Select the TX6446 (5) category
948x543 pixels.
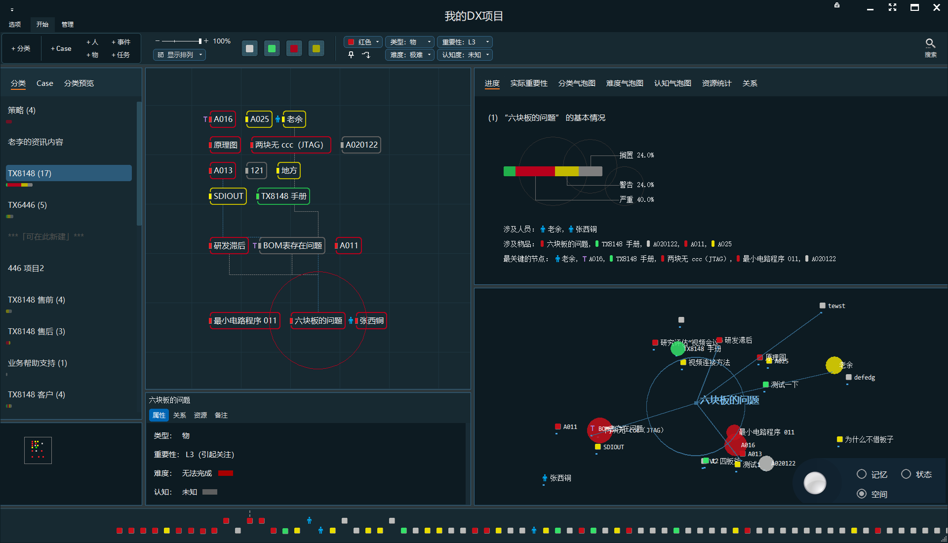pos(69,205)
